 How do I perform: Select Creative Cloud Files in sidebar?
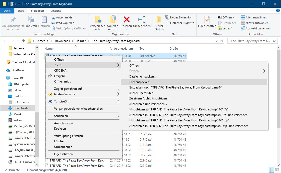[x=21, y=62]
